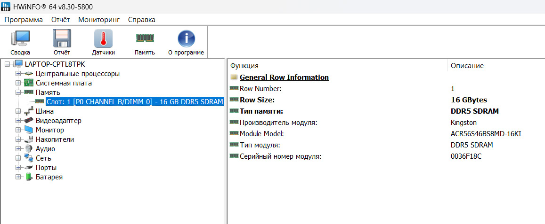Expand the Системная плата tree node
The width and height of the screenshot is (545, 224).
18,83
